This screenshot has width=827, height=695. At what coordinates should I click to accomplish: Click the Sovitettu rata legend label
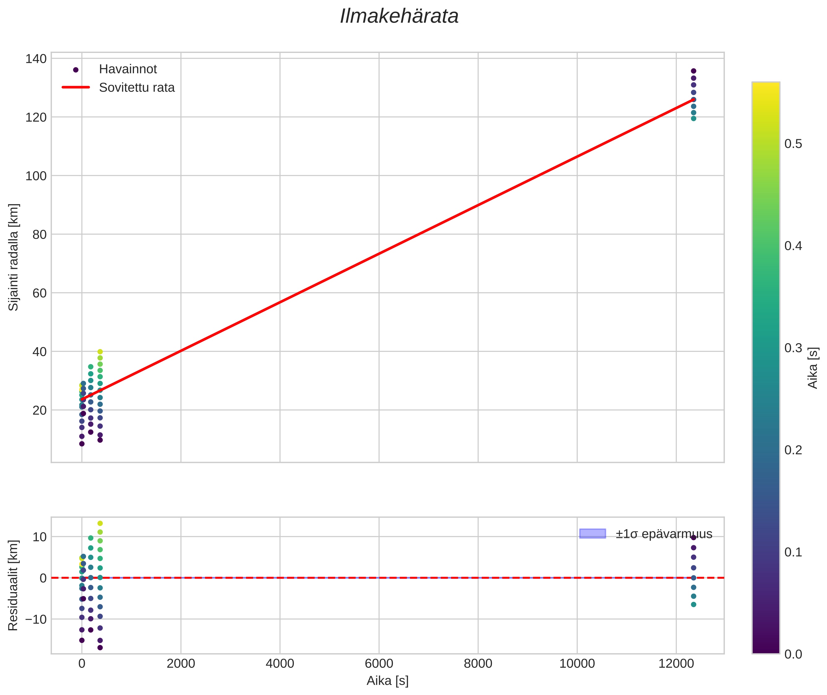click(x=137, y=88)
